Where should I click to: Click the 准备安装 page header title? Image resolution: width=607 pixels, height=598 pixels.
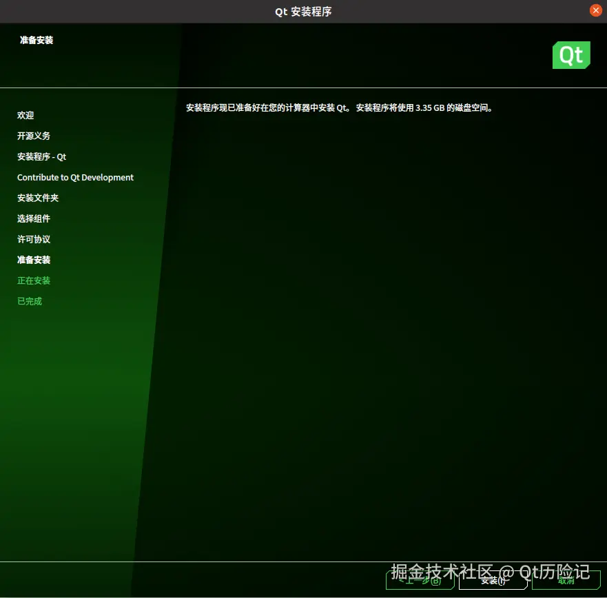37,40
